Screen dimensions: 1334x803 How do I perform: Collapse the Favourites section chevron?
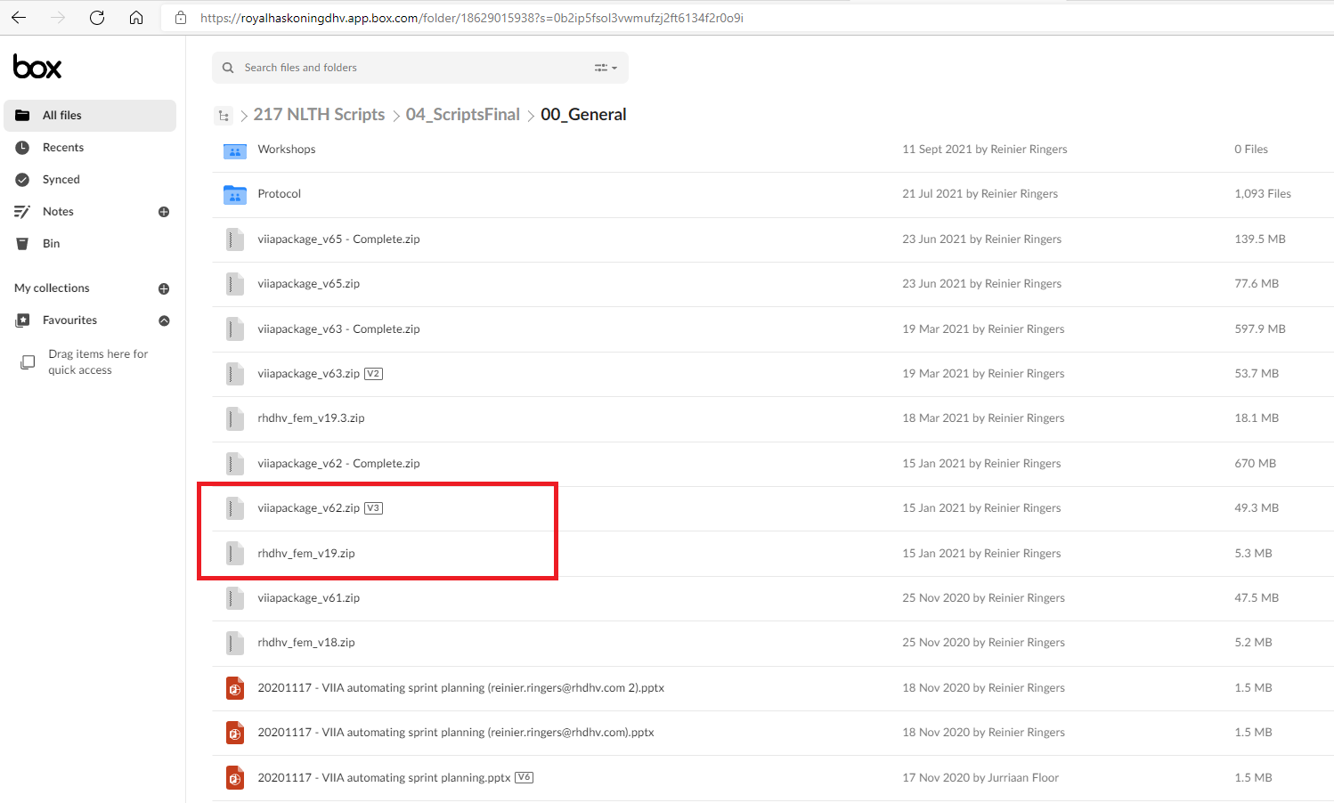click(x=164, y=320)
